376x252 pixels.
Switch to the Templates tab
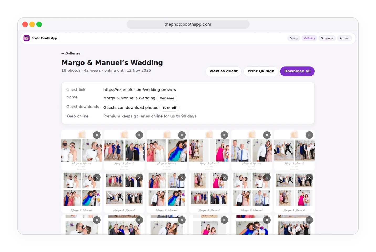pyautogui.click(x=327, y=38)
